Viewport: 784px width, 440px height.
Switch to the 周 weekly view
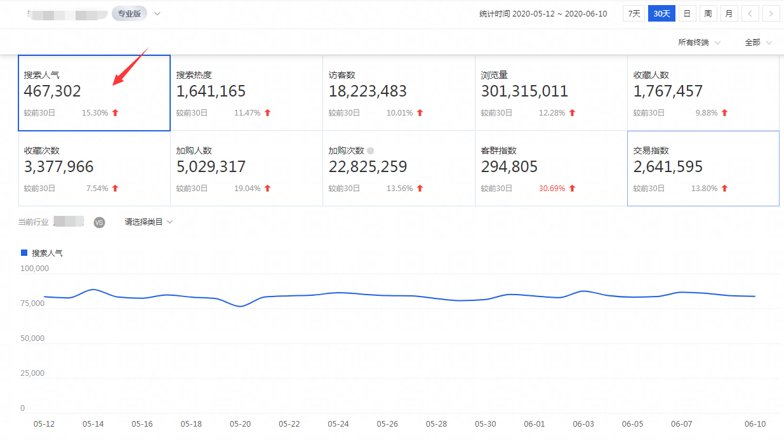[x=708, y=13]
